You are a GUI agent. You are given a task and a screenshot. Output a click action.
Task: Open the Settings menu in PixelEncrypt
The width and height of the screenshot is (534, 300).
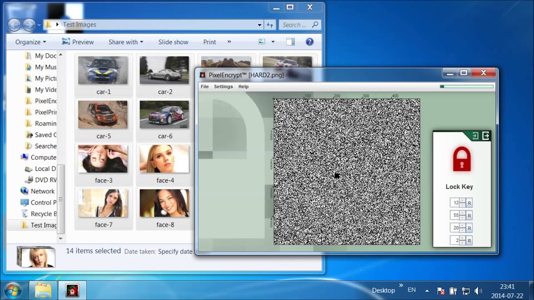[223, 87]
